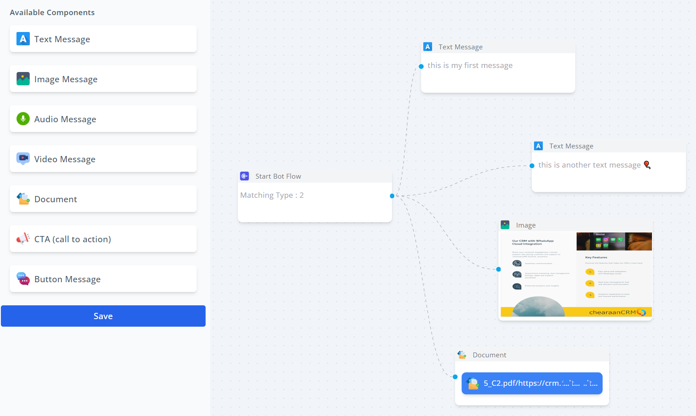
Task: Click the Document node header icon on canvas
Action: [462, 355]
